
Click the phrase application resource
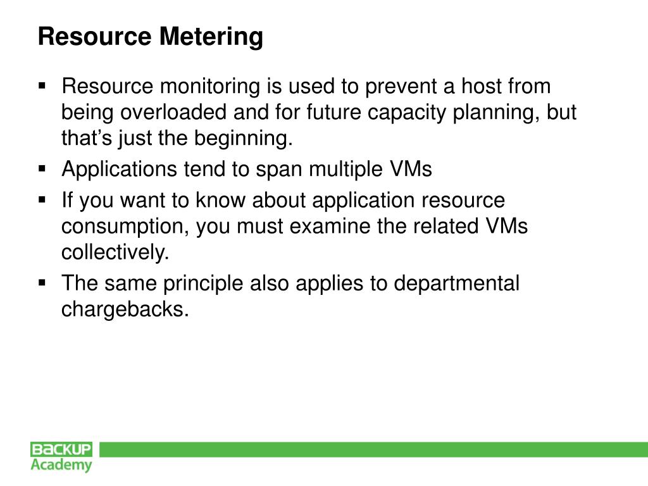408,201
